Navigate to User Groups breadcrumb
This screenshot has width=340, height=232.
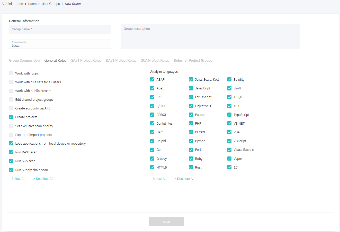click(x=51, y=4)
